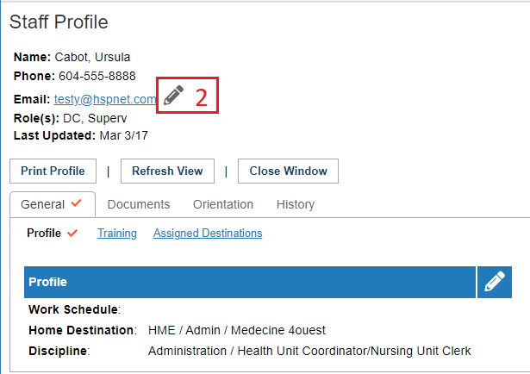Select the Profile sub-tab

point(44,234)
